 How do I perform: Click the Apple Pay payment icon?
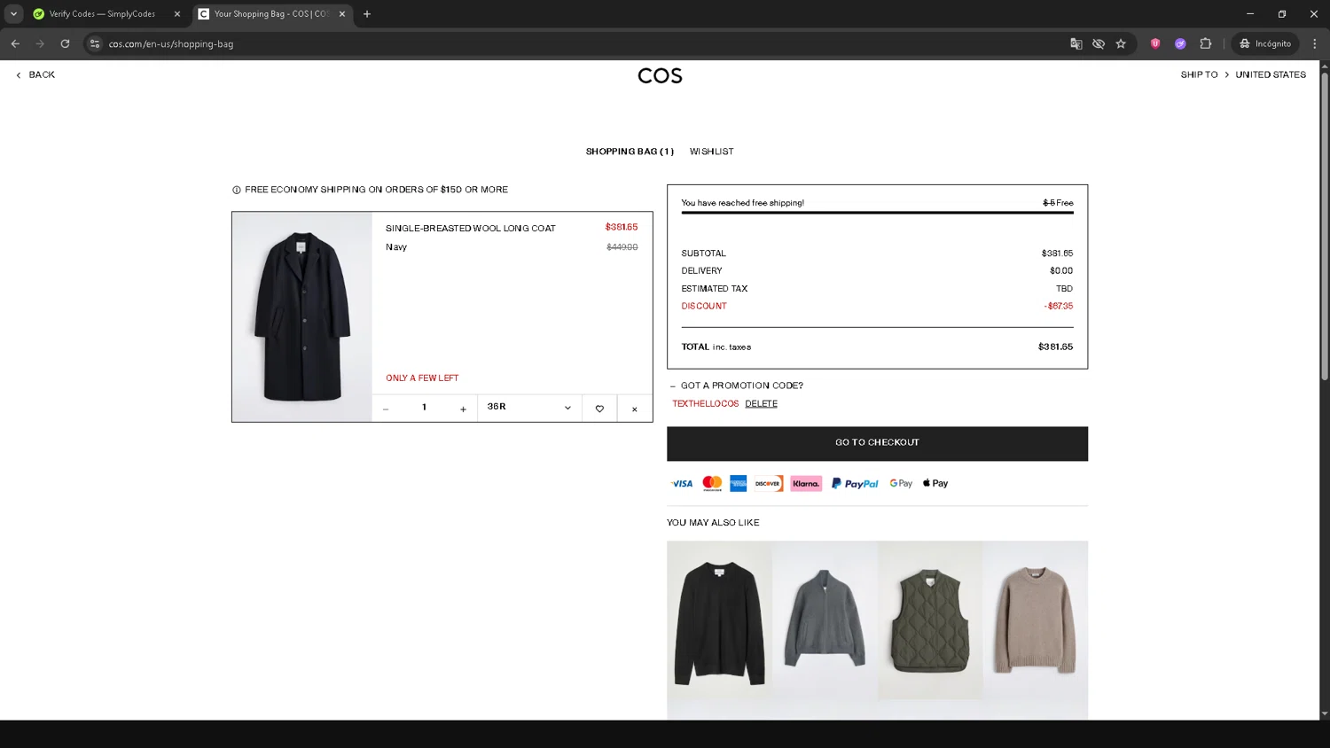[x=935, y=484]
